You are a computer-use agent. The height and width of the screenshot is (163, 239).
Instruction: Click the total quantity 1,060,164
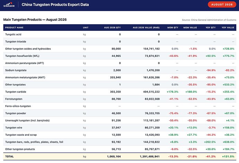114,156
